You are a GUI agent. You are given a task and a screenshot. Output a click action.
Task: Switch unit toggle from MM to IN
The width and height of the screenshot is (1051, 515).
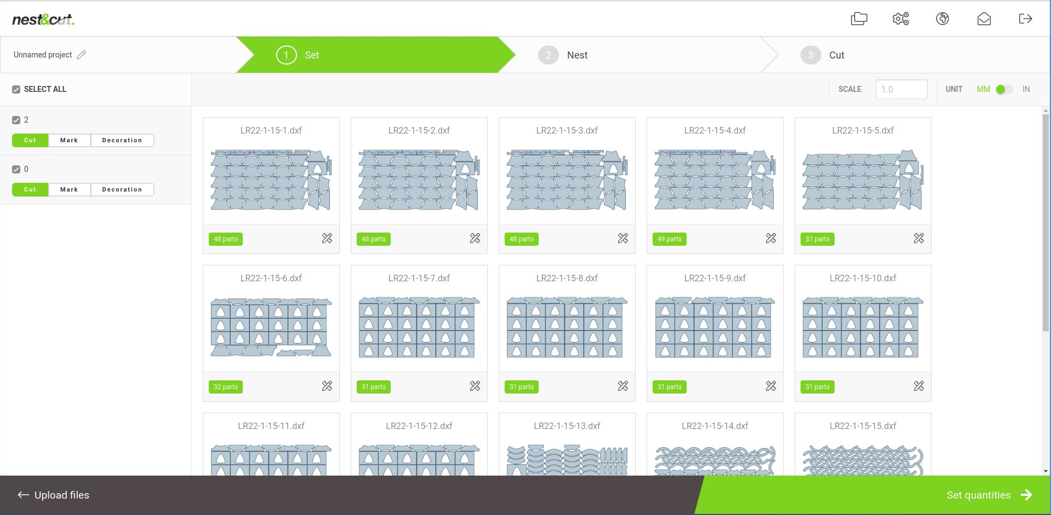(1004, 89)
